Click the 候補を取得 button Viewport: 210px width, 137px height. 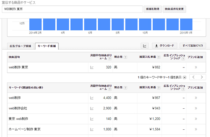(153, 9)
